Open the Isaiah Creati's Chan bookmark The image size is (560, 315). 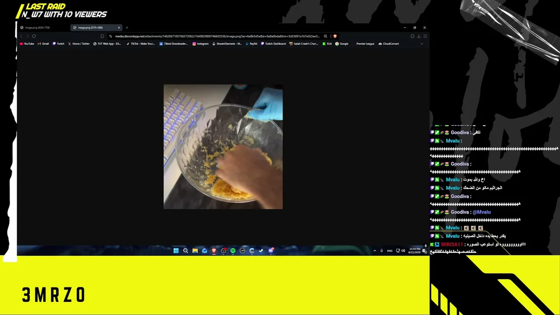304,44
